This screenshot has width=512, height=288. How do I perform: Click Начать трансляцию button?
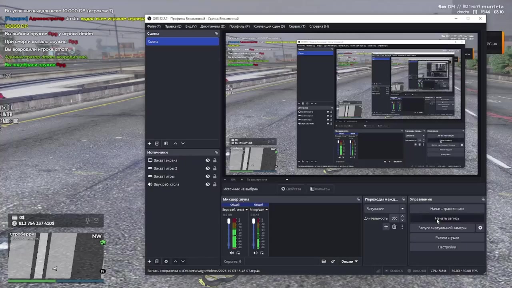pos(447,209)
